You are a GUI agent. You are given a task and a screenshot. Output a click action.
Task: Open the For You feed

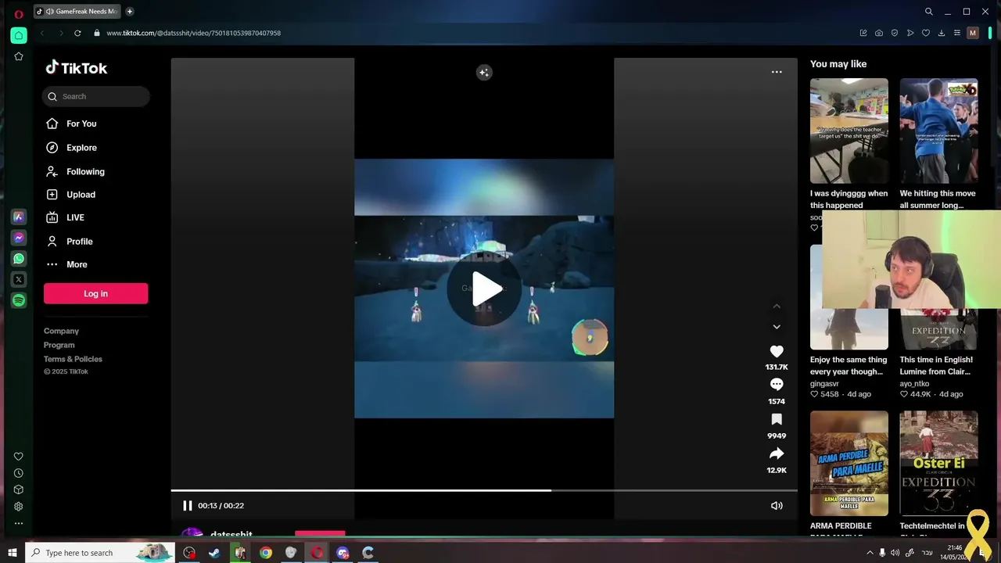click(71, 124)
